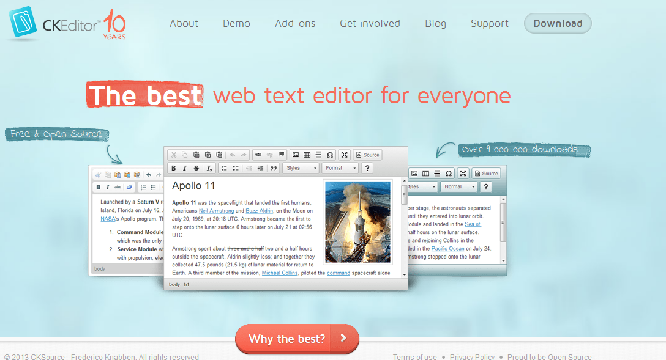Open the Format dropdown in center editor

(340, 168)
